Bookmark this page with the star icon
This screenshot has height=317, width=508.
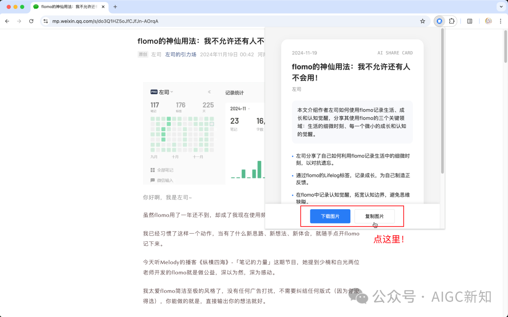(422, 21)
